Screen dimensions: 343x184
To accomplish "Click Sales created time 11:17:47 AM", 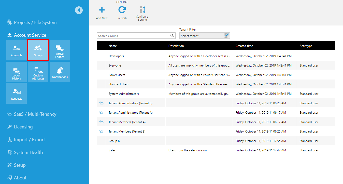I will [261, 150].
